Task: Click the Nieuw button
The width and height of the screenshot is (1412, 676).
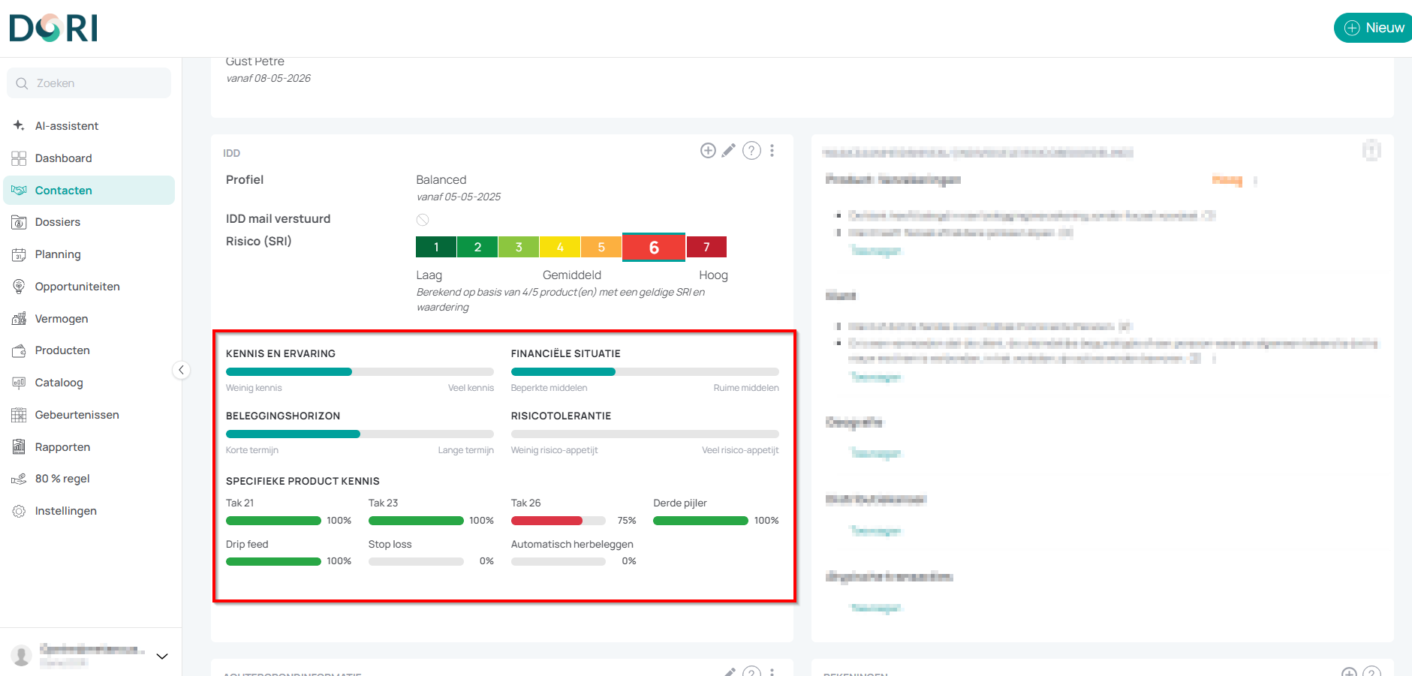Action: tap(1373, 28)
